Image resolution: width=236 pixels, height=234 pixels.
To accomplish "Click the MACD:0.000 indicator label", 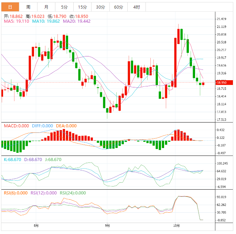I will pos(16,126).
